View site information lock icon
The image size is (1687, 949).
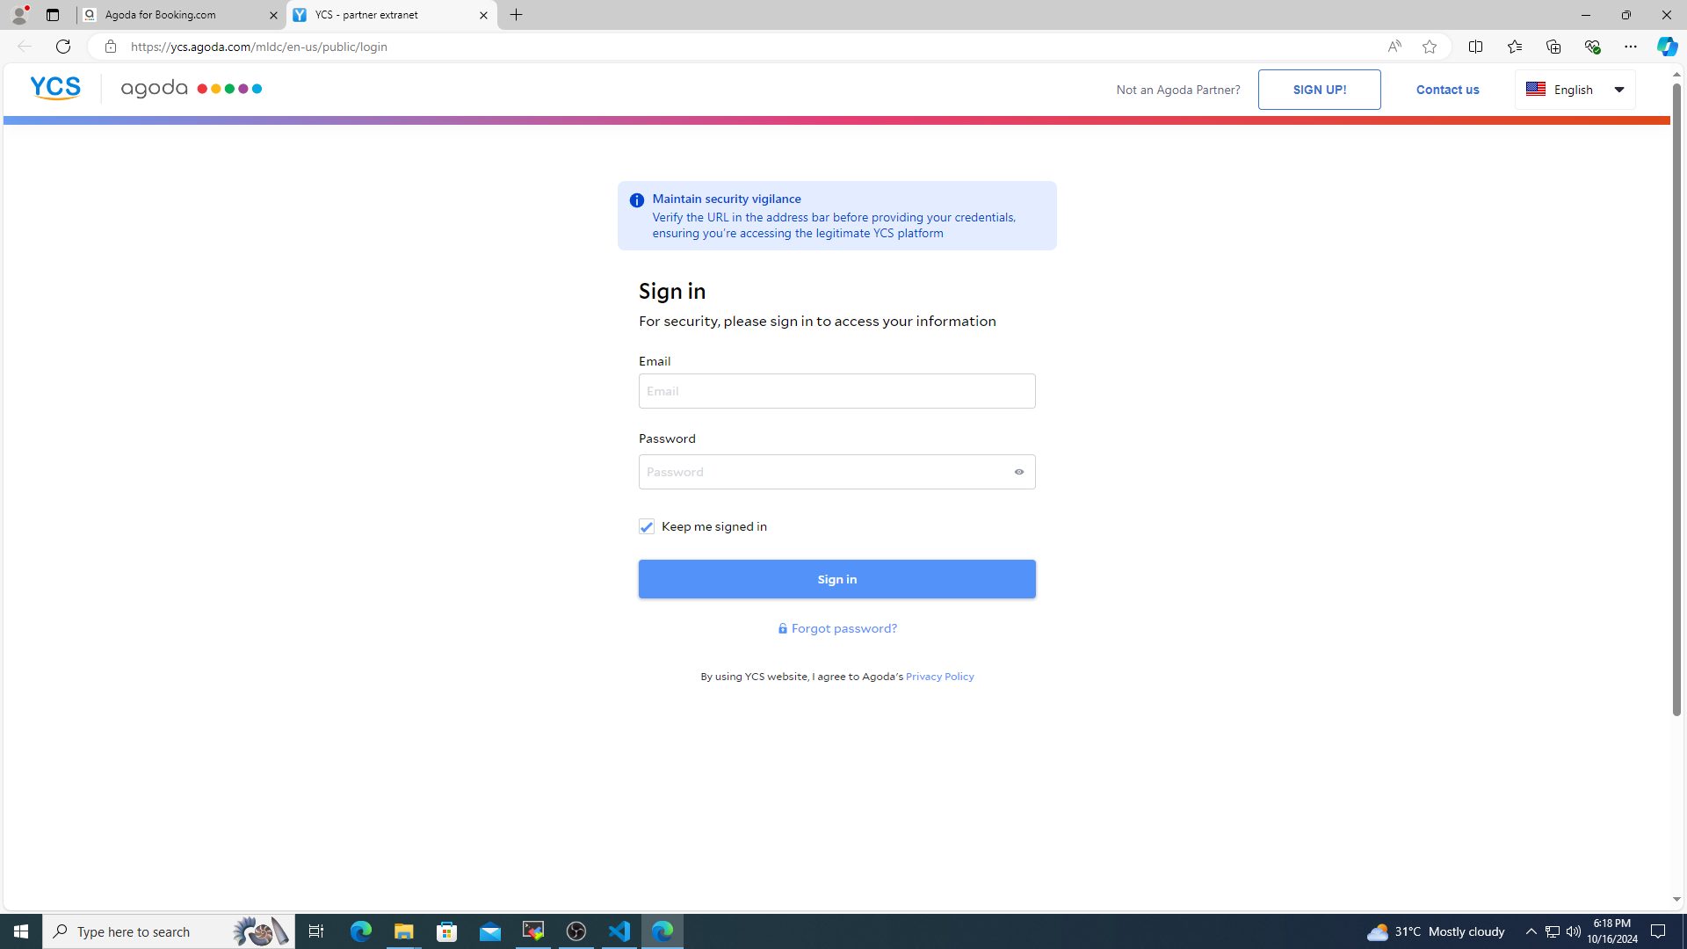tap(110, 47)
